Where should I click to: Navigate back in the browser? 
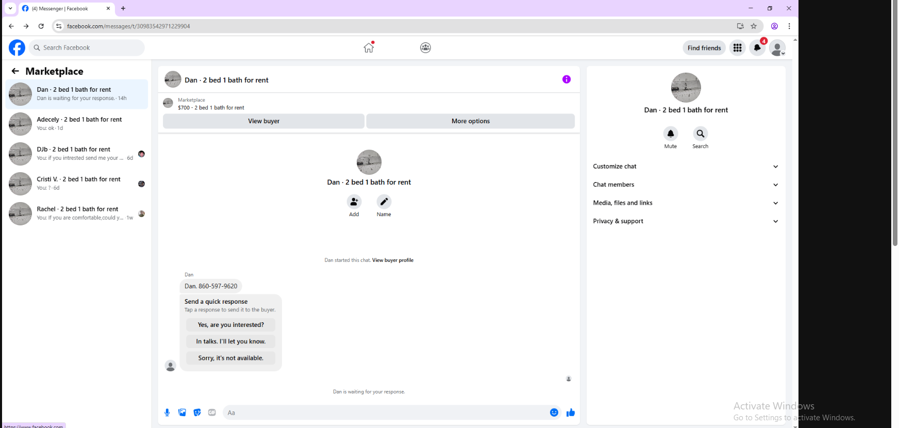click(11, 26)
